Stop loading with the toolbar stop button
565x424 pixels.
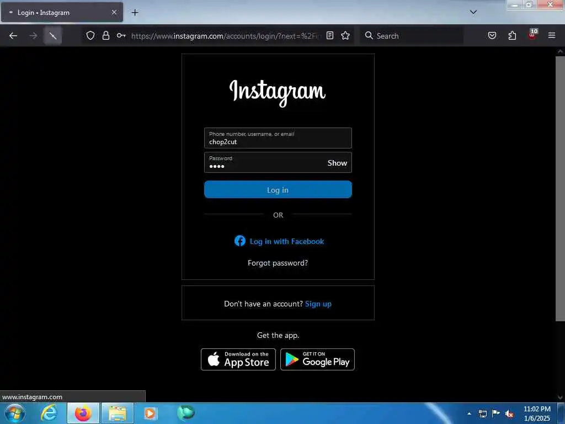[x=53, y=36]
